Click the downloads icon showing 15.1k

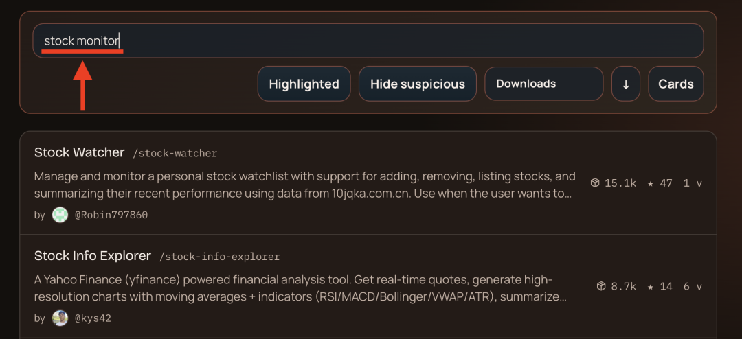click(x=596, y=183)
